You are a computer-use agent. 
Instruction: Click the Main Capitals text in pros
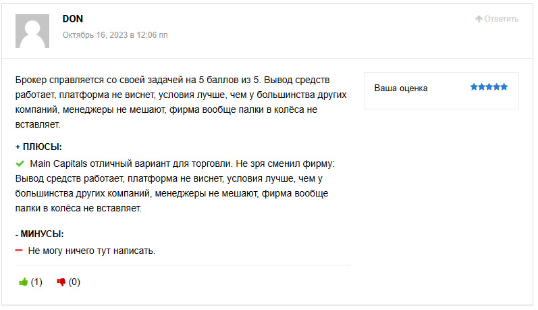(59, 163)
